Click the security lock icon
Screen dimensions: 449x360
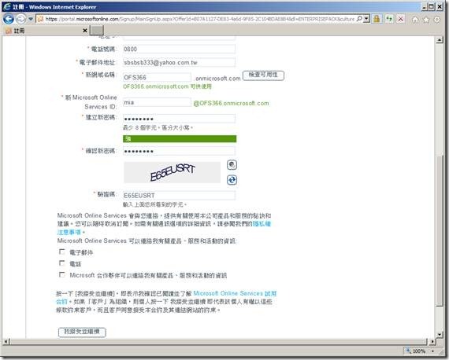377,19
